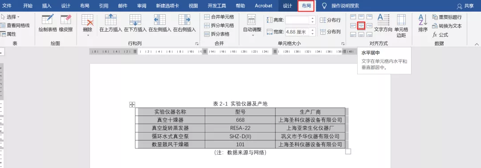Switch to the 视图 view tab
This screenshot has width=481, height=168.
coord(193,6)
